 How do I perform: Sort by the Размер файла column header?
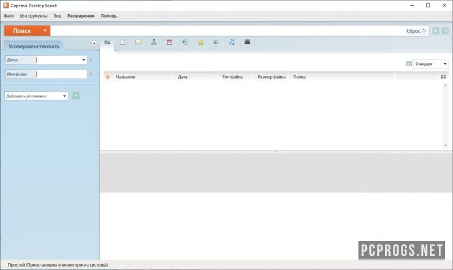pyautogui.click(x=272, y=77)
